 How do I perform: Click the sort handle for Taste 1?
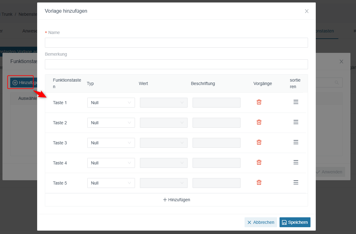coord(296,102)
